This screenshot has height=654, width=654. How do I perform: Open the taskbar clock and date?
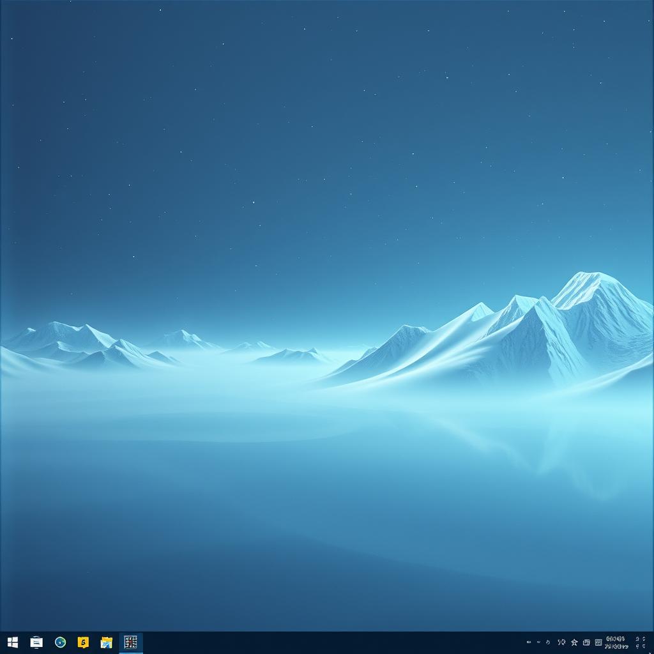pos(616,643)
